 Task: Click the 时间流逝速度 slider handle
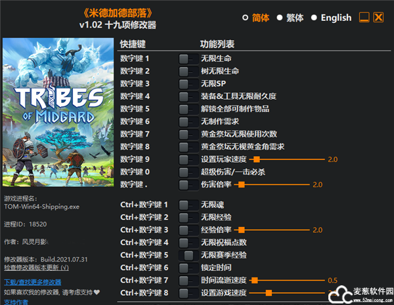tap(255, 280)
